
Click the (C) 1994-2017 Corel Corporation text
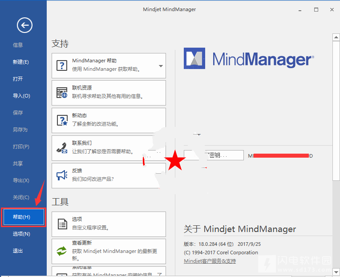221,253
